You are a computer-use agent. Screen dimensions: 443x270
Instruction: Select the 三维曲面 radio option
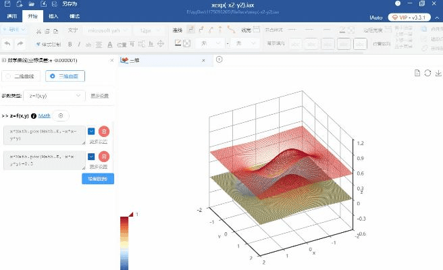(x=65, y=76)
